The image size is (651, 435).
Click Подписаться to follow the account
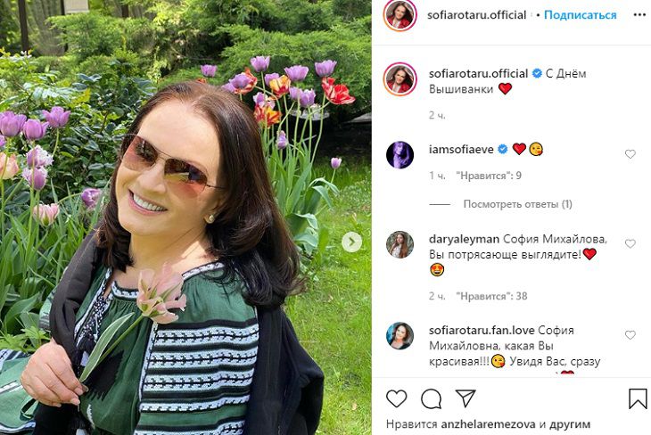click(x=580, y=15)
